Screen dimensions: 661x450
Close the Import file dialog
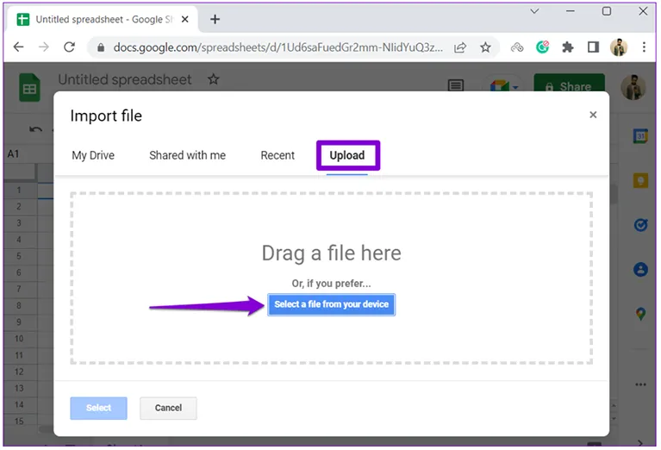(593, 115)
